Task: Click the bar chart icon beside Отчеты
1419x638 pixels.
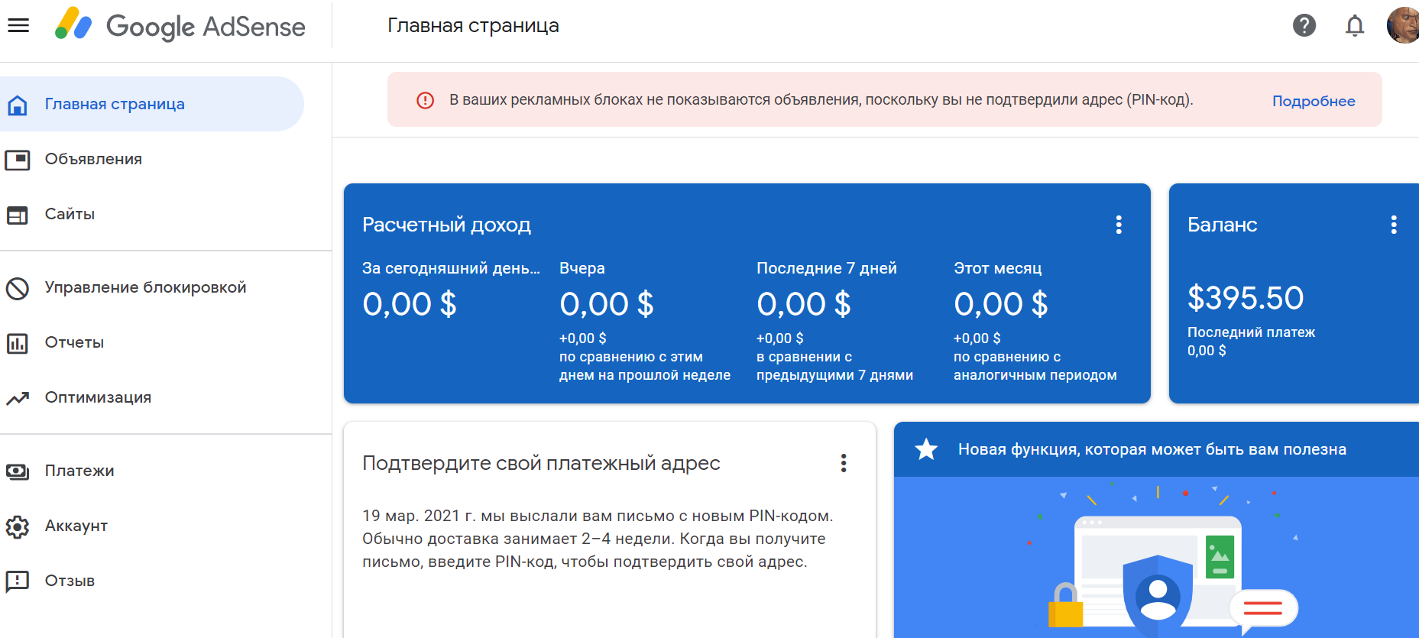Action: coord(18,343)
